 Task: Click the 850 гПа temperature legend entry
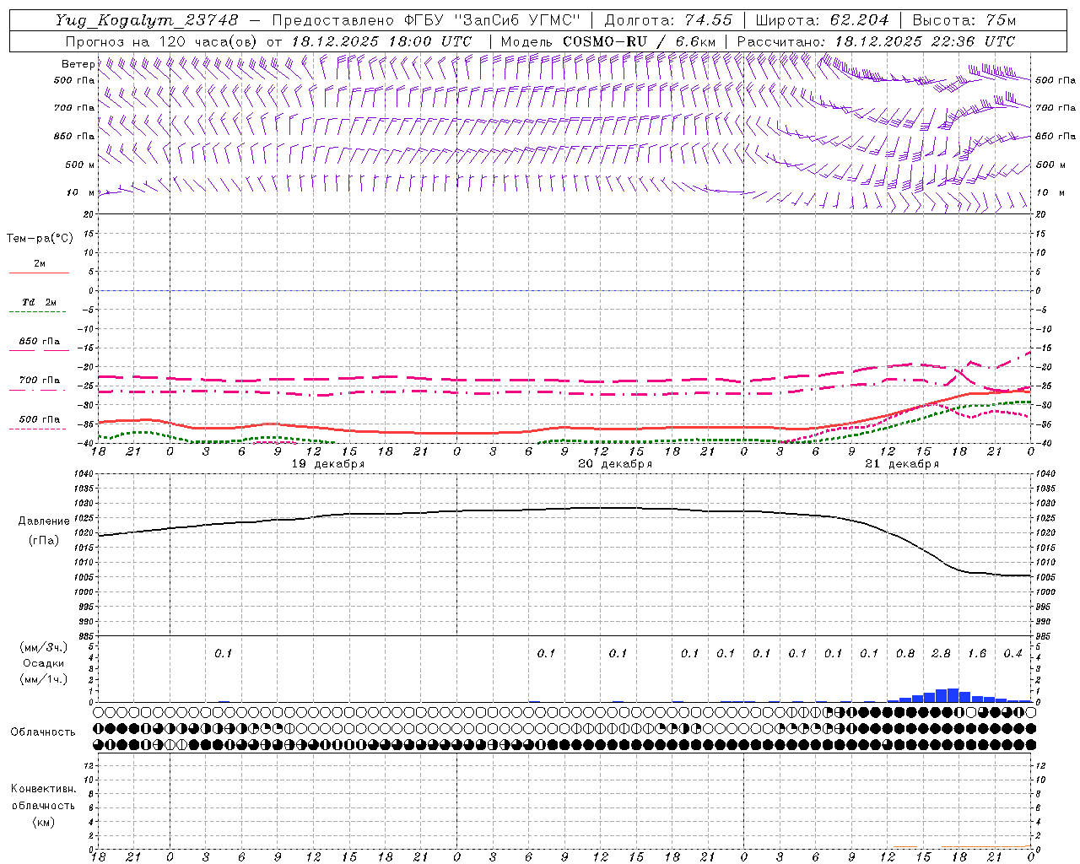click(x=40, y=342)
